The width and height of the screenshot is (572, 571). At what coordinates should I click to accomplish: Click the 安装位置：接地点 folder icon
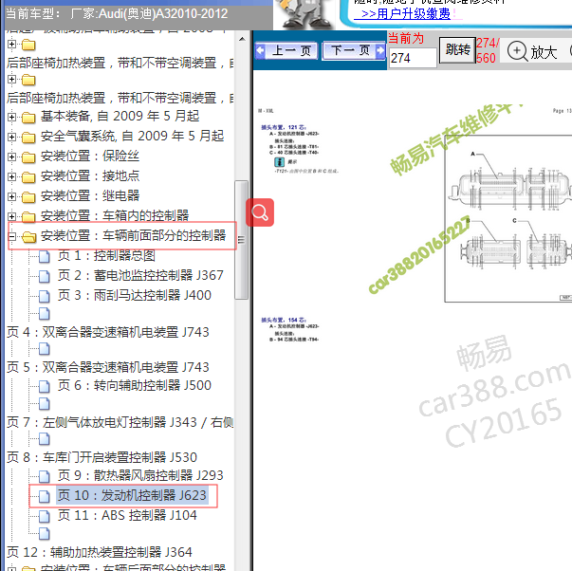28,177
